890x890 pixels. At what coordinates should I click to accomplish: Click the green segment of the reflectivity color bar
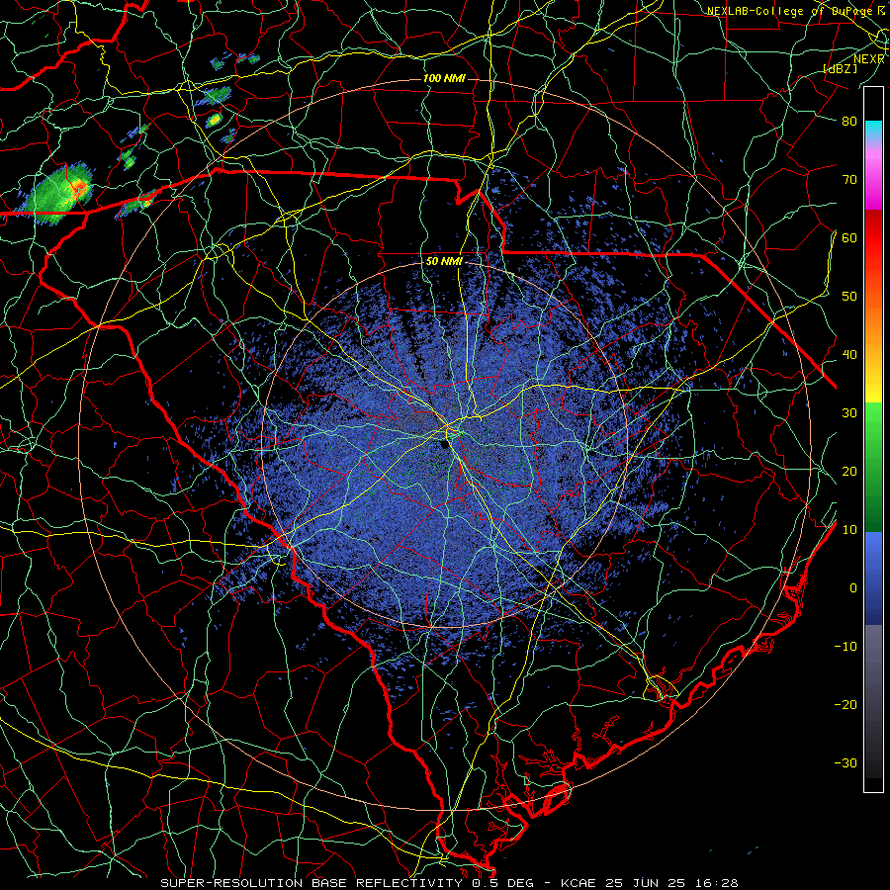pyautogui.click(x=873, y=467)
